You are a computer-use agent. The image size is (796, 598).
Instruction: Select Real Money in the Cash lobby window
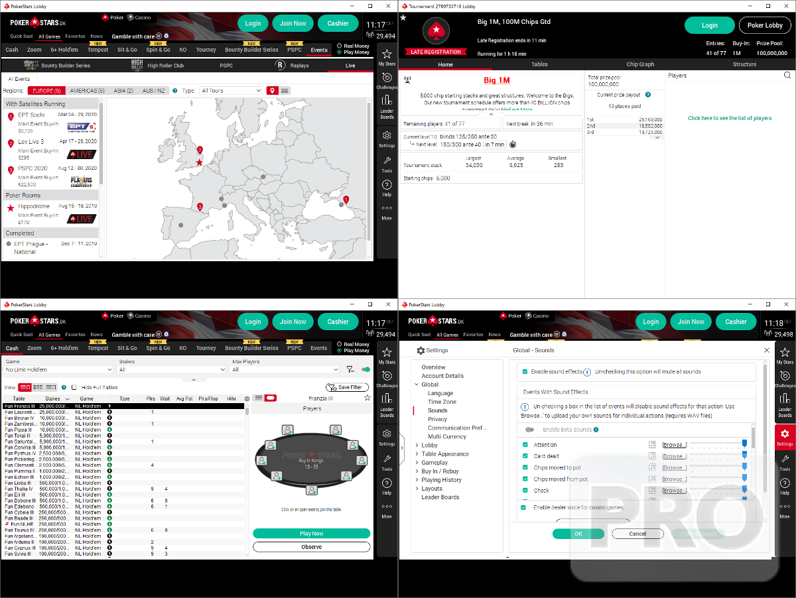point(353,345)
